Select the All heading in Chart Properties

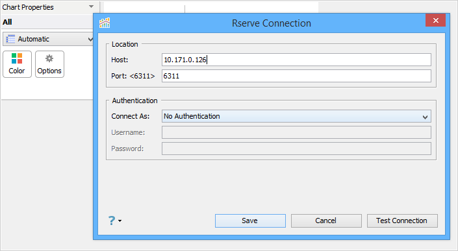(7, 22)
